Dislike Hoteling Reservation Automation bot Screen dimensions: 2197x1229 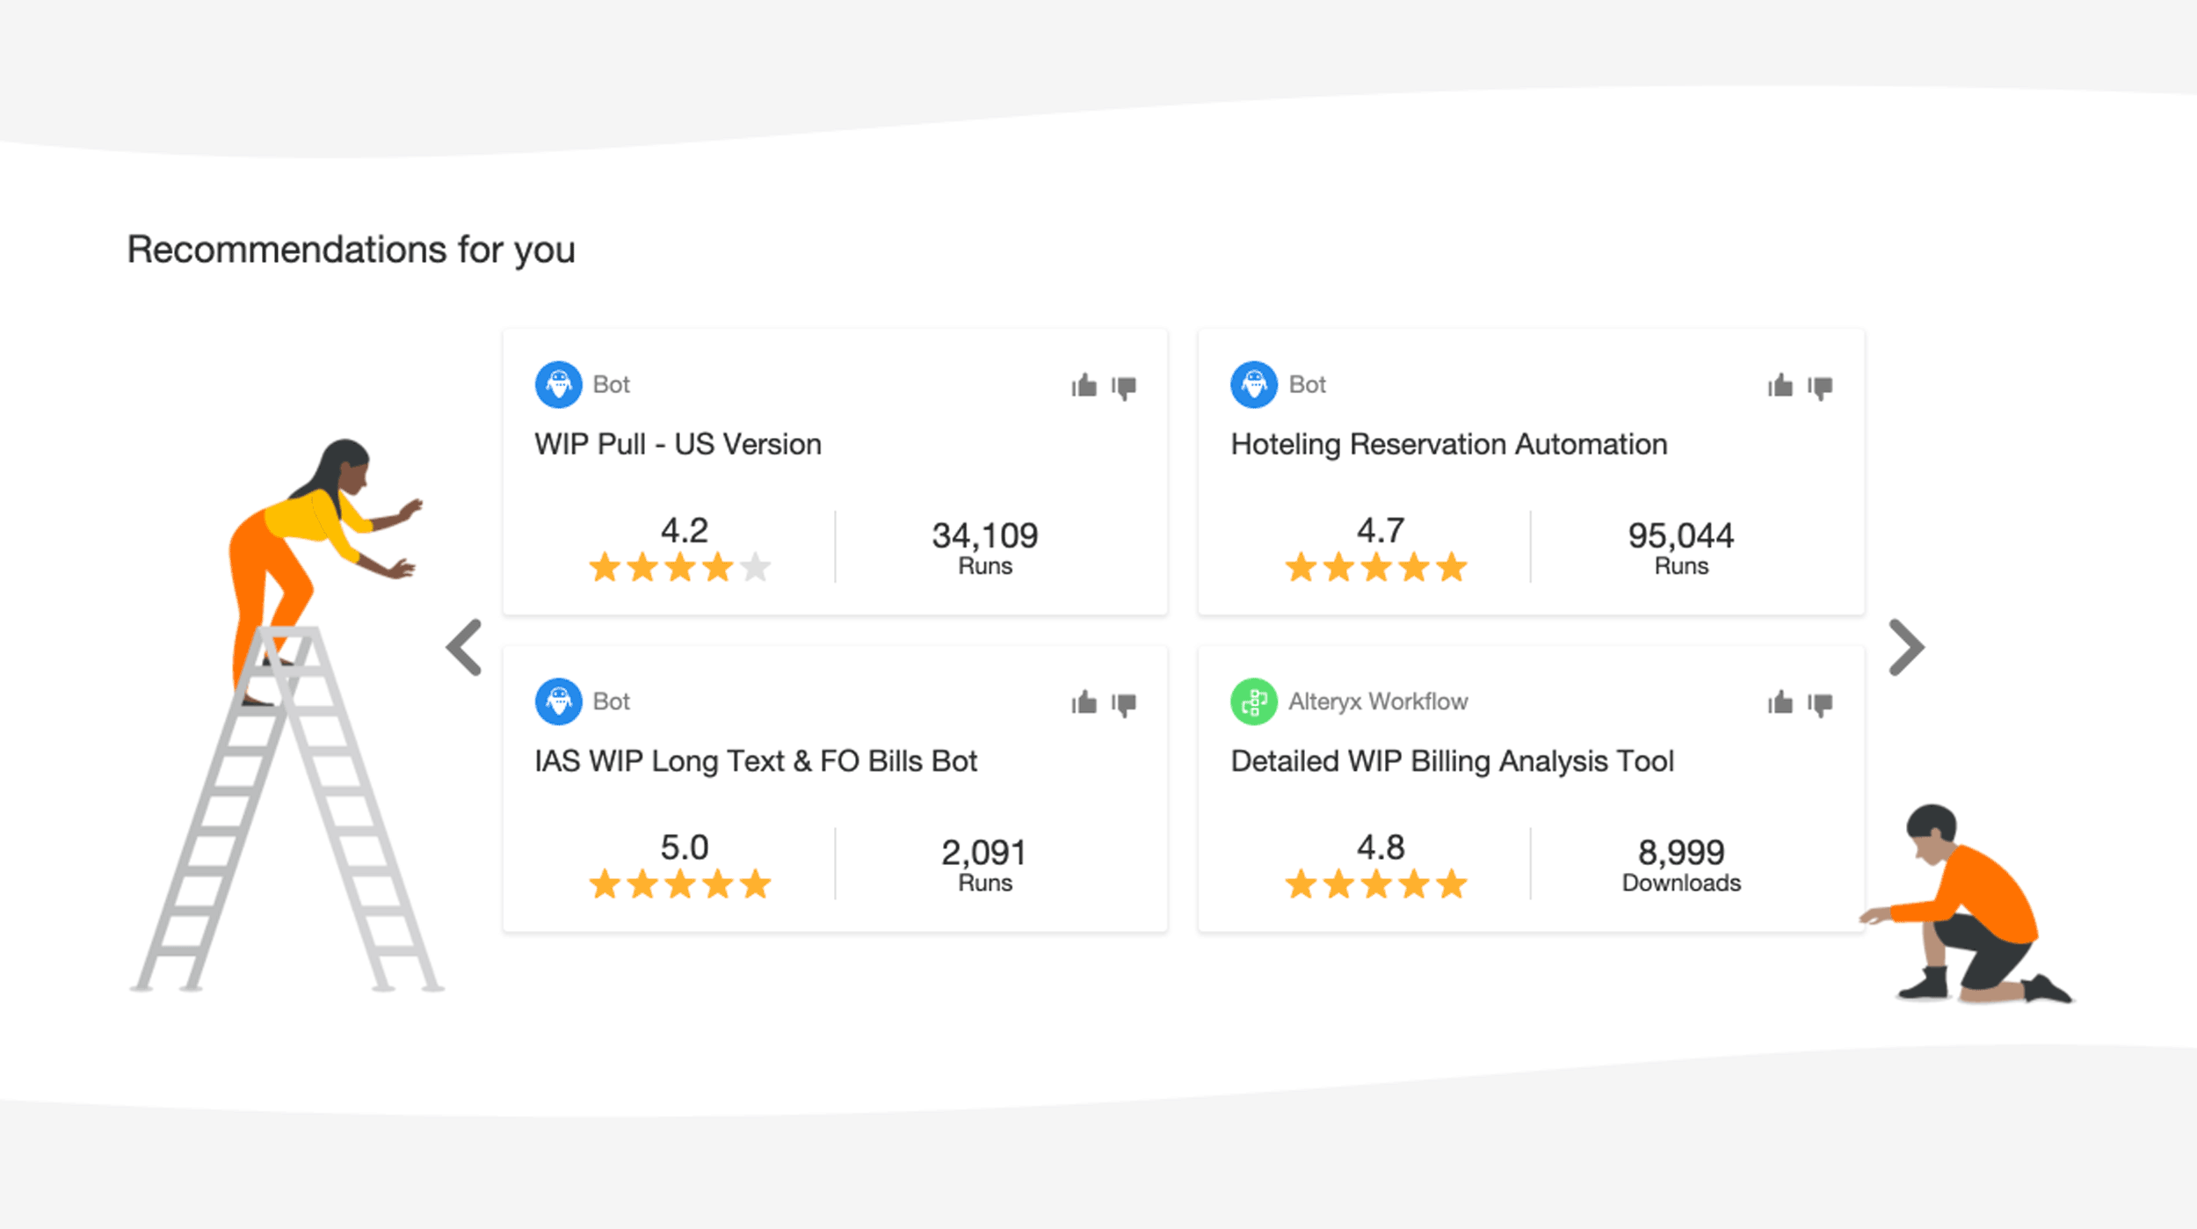[1820, 388]
